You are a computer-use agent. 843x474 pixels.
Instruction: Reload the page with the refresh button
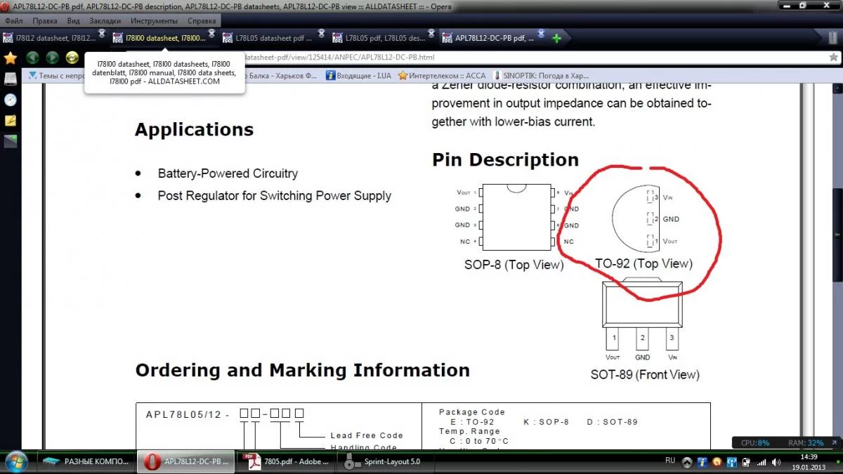[x=72, y=58]
